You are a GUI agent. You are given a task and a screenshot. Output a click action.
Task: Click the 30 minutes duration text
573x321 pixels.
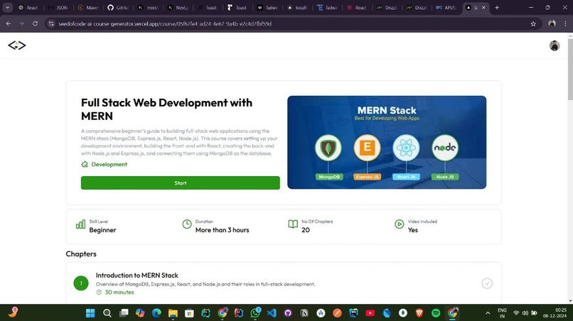pos(119,292)
